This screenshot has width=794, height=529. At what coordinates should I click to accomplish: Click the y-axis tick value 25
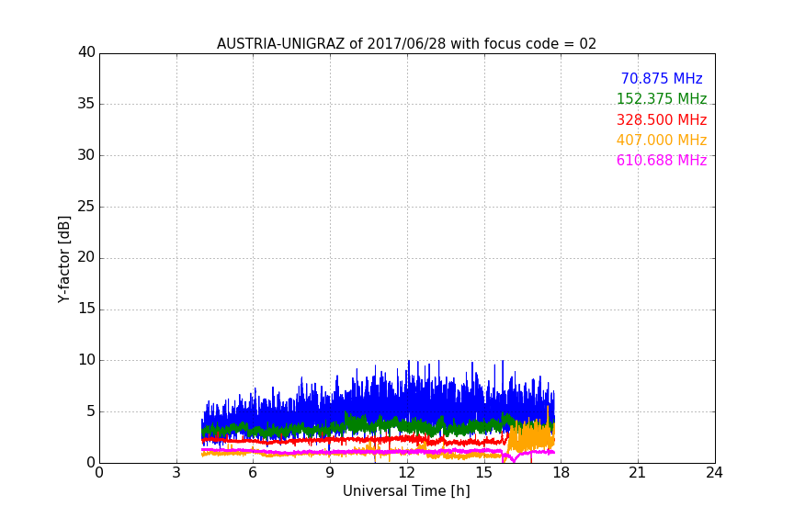(86, 206)
